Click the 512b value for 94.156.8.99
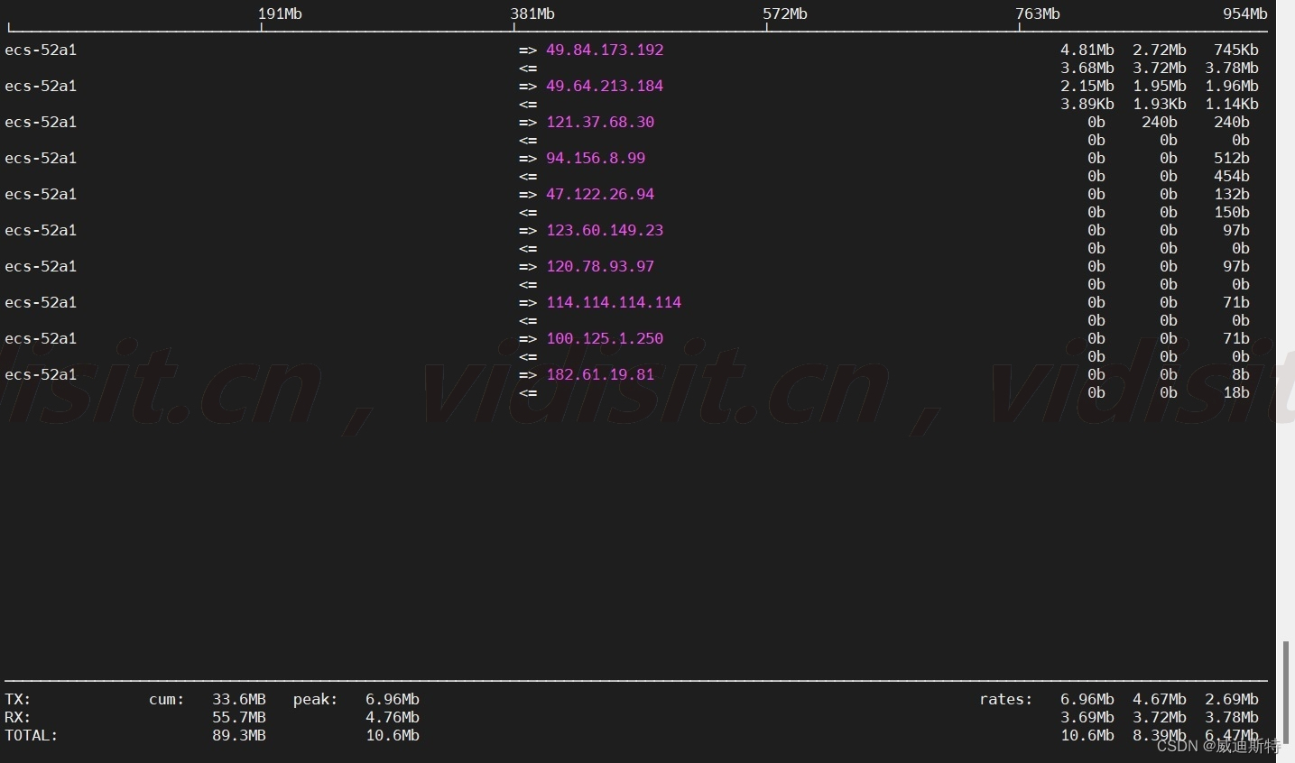 1232,158
